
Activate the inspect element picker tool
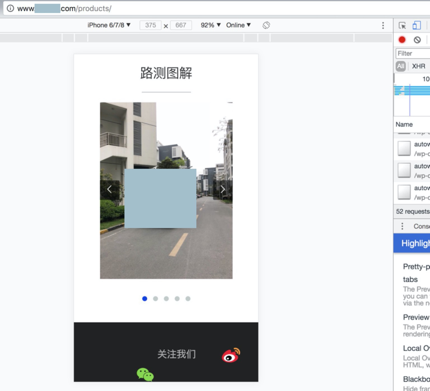(402, 25)
